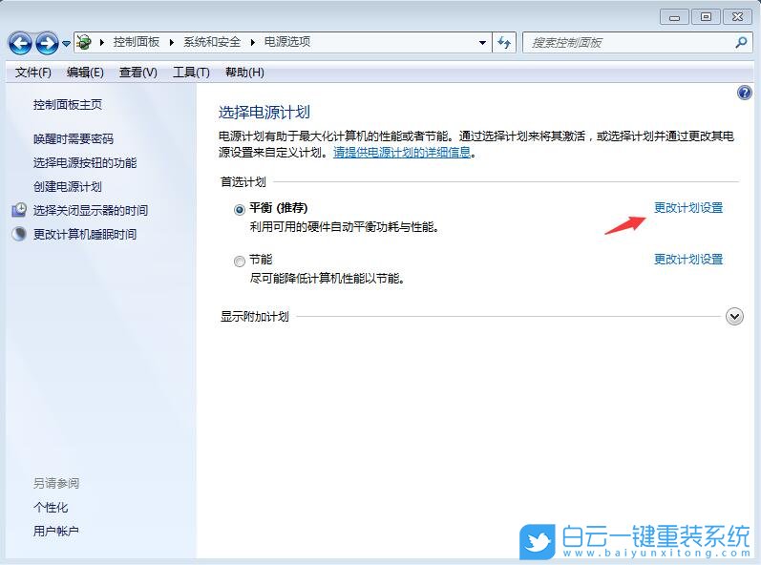Click the 节能 plan label
Viewport: 761px width, 565px height.
point(261,260)
